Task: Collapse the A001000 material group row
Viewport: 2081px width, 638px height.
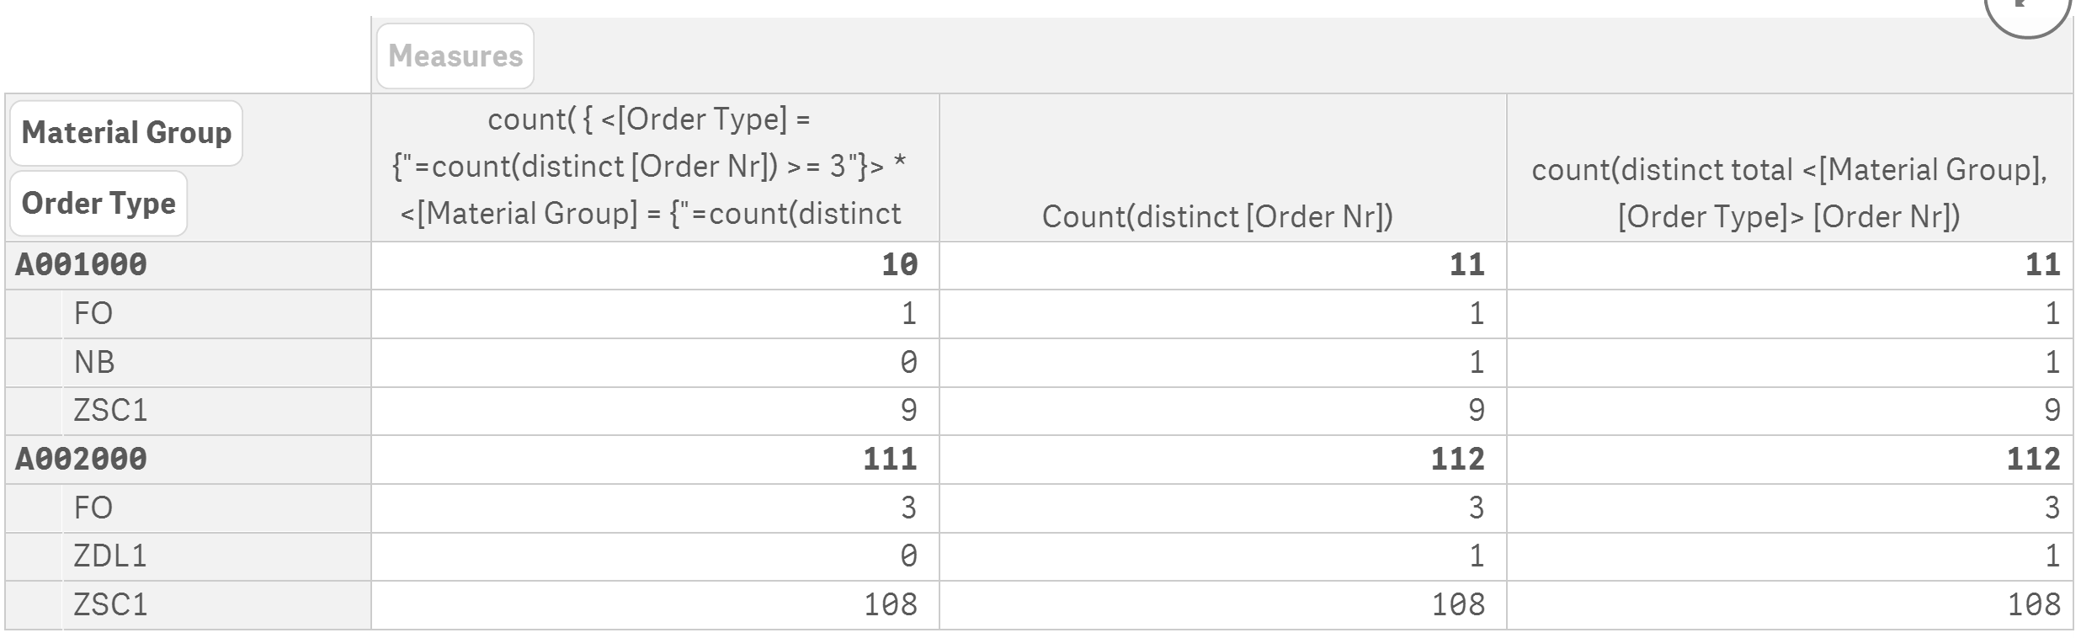Action: tap(82, 263)
